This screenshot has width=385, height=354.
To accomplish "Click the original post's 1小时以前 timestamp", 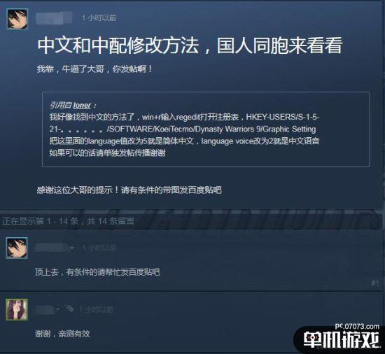I will pyautogui.click(x=99, y=17).
